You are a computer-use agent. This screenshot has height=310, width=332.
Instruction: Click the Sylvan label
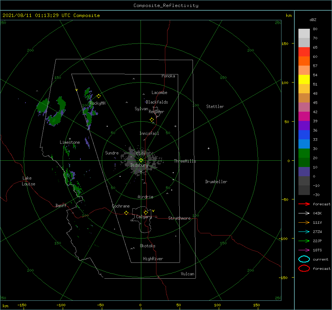pyautogui.click(x=141, y=109)
